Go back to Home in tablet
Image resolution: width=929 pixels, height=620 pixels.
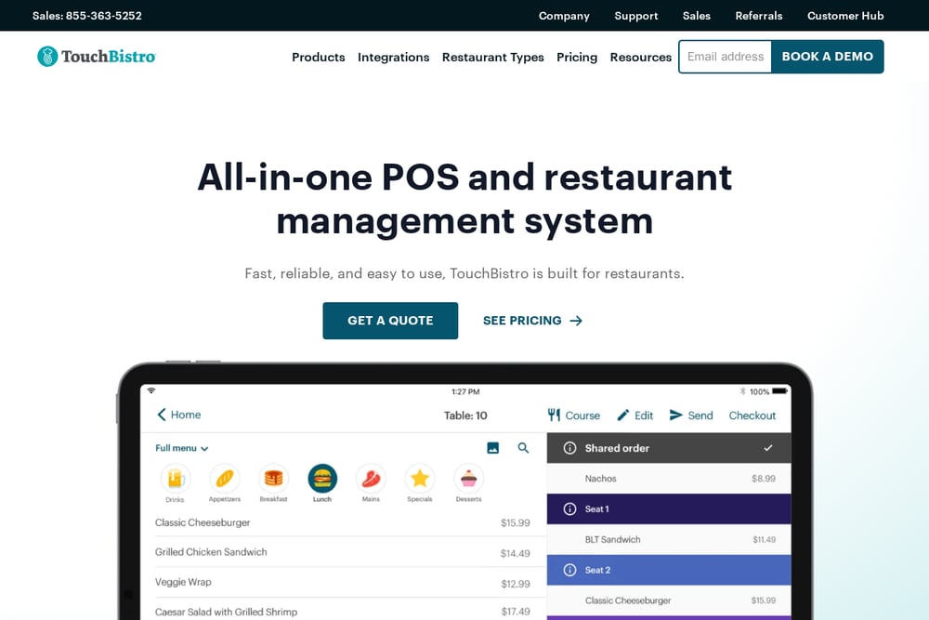click(179, 415)
